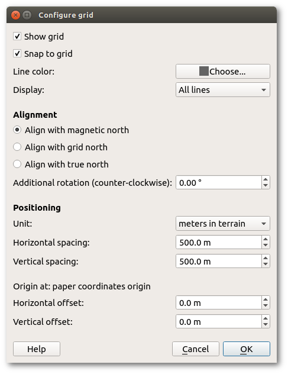
Task: Click the Help button
Action: click(x=37, y=349)
